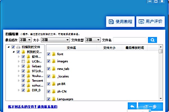Maximize the recovery window

click(x=156, y=1)
